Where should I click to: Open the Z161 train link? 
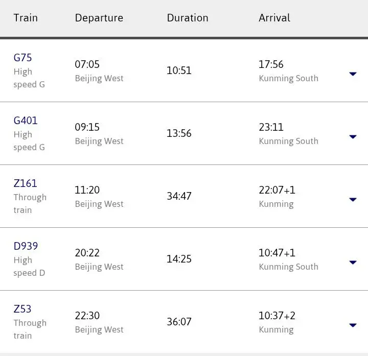pyautogui.click(x=26, y=183)
